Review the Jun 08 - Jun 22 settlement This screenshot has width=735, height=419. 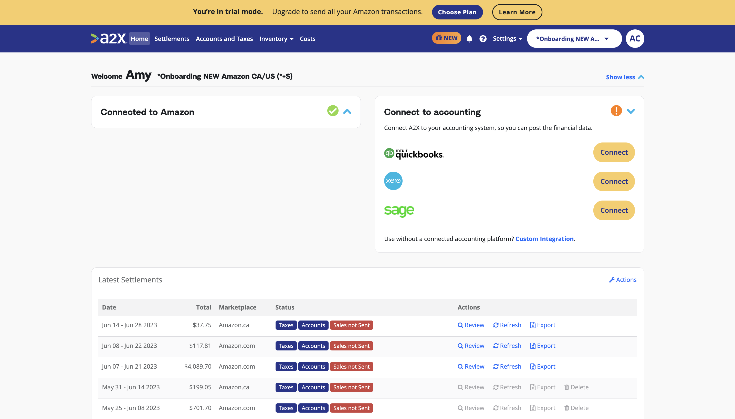[471, 346]
